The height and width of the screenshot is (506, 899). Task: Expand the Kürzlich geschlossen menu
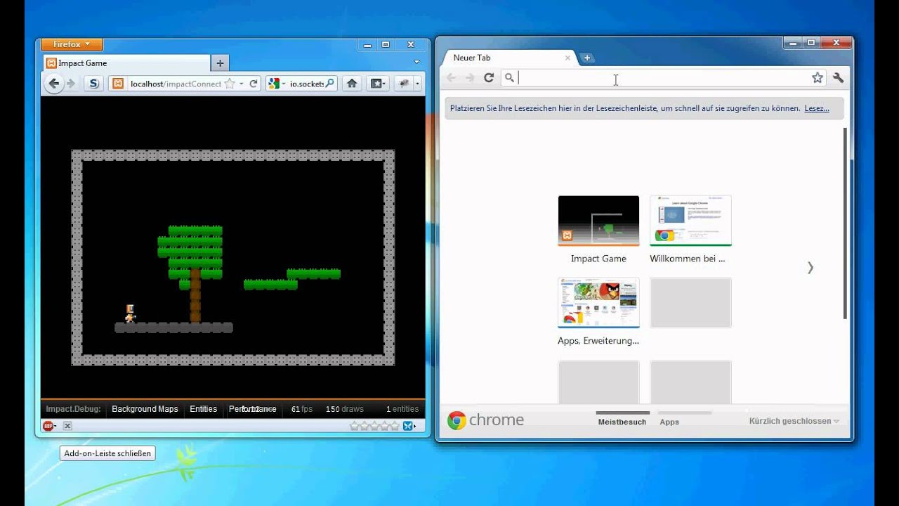pyautogui.click(x=794, y=422)
